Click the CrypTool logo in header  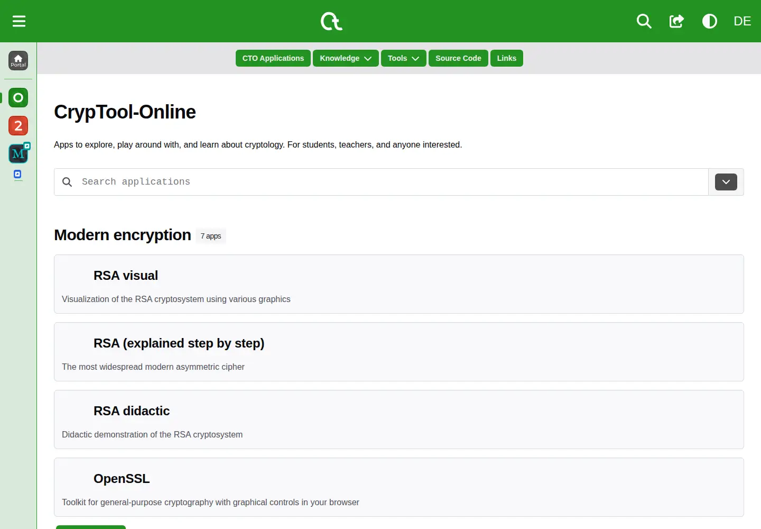tap(332, 21)
